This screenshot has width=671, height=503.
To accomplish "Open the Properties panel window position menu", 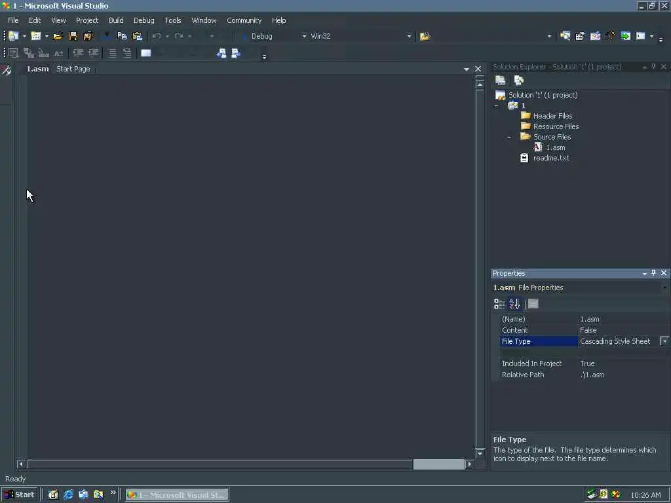I will point(645,273).
